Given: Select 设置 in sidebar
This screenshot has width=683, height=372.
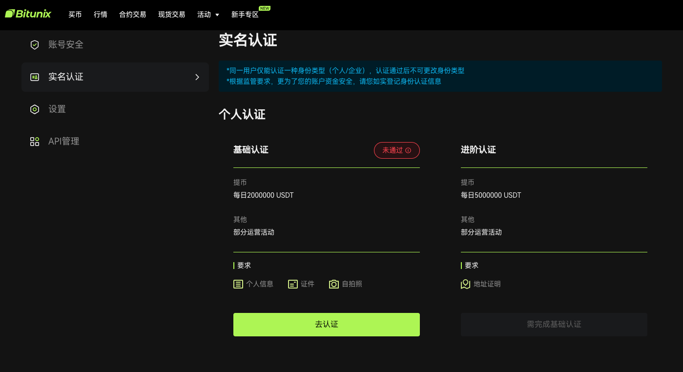Looking at the screenshot, I should point(115,109).
